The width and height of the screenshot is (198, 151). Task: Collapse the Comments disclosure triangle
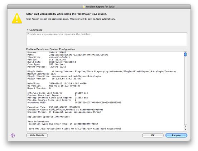pyautogui.click(x=28, y=30)
